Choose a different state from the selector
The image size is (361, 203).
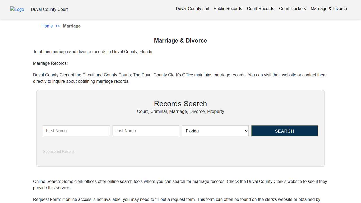215,131
